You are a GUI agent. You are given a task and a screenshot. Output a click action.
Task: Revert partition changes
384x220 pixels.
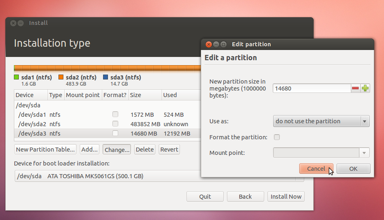coord(169,150)
